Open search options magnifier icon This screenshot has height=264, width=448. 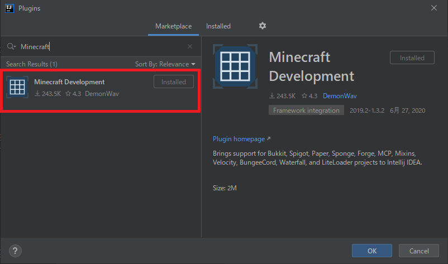click(11, 46)
